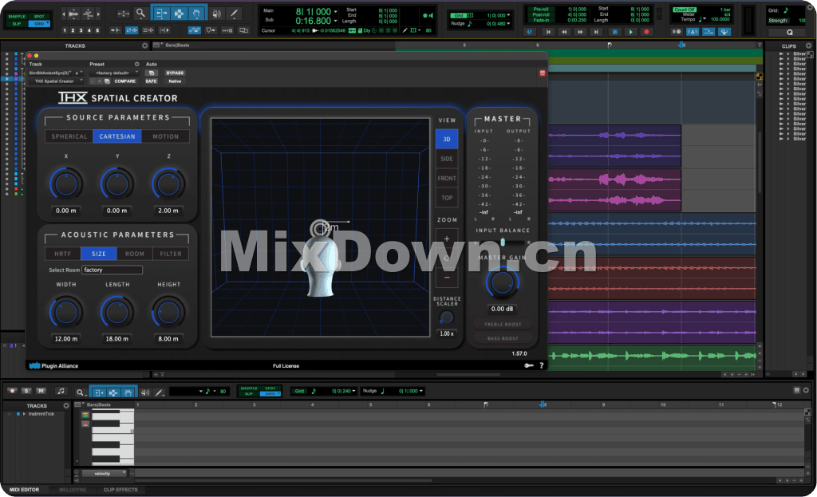Select the SIDE view button
Screen dimensions: 817x497
[447, 159]
